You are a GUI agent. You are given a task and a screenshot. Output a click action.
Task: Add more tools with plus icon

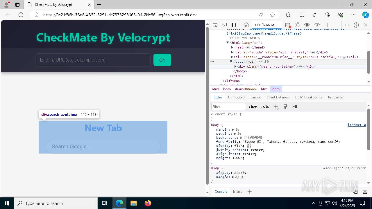[x=327, y=25]
